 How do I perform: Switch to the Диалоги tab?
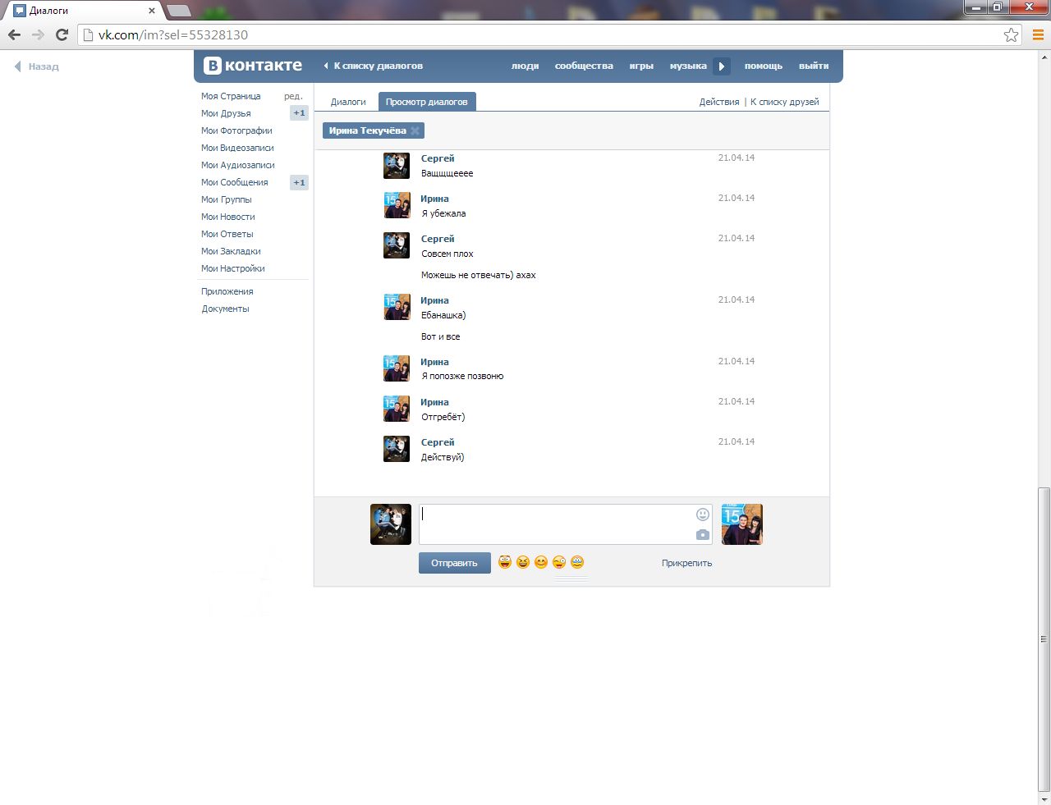(x=348, y=102)
